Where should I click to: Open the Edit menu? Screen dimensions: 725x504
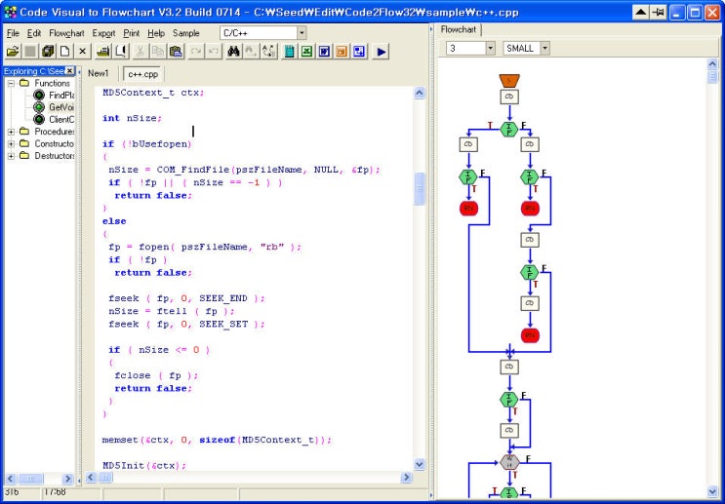point(34,33)
